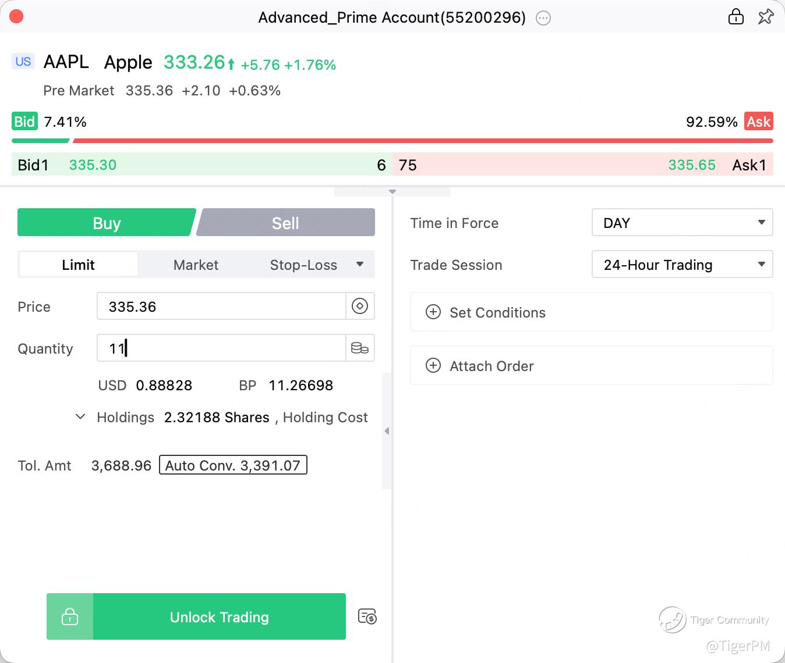Click the Ask1 price 335.65

(x=692, y=165)
